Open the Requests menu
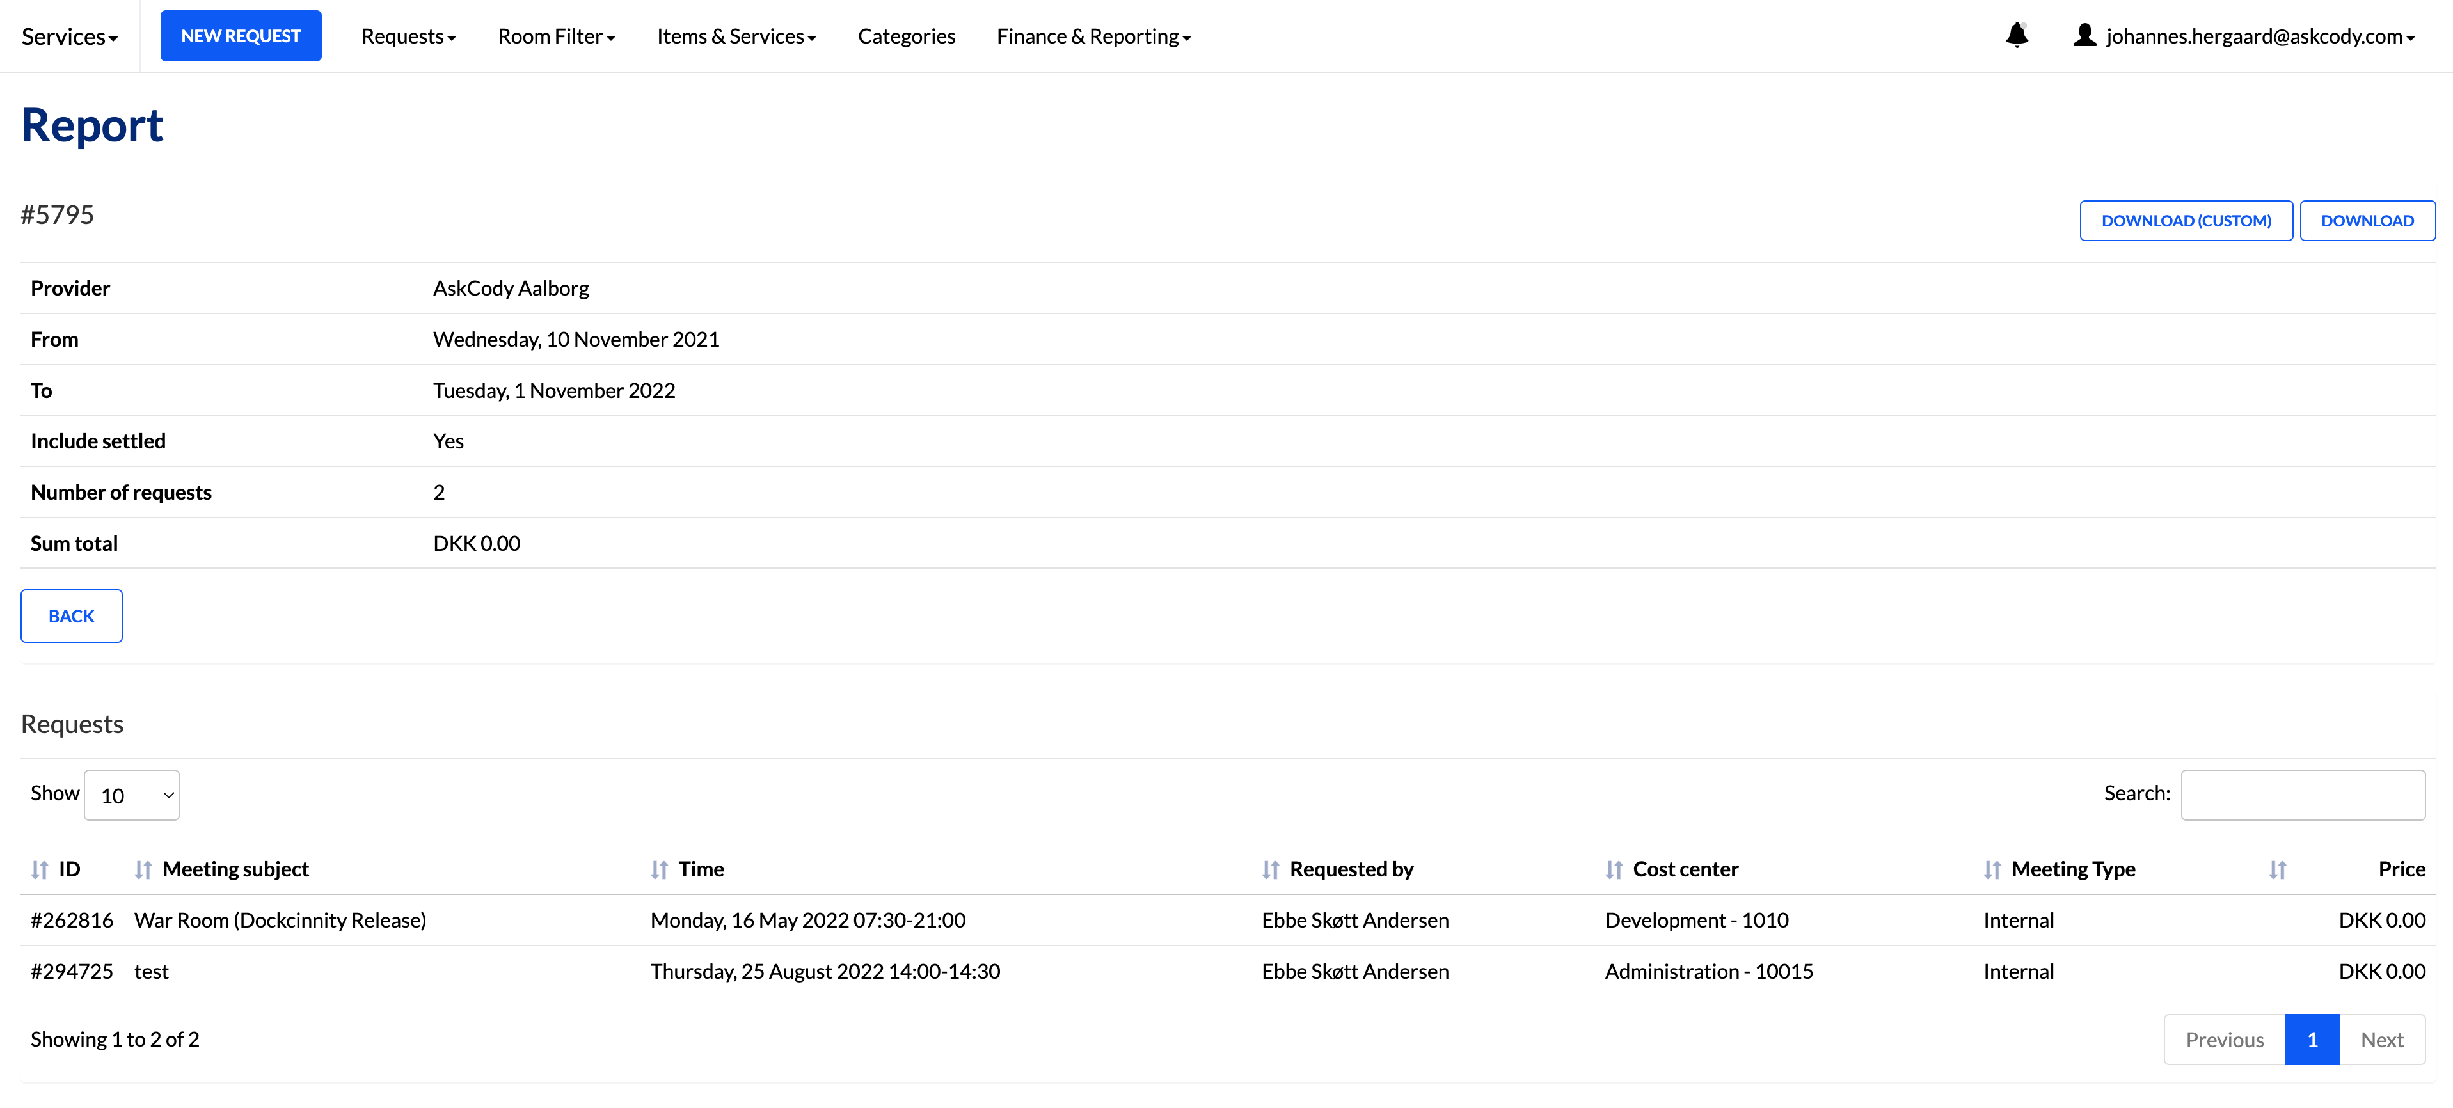Screen dimensions: 2453x1108 (x=409, y=37)
